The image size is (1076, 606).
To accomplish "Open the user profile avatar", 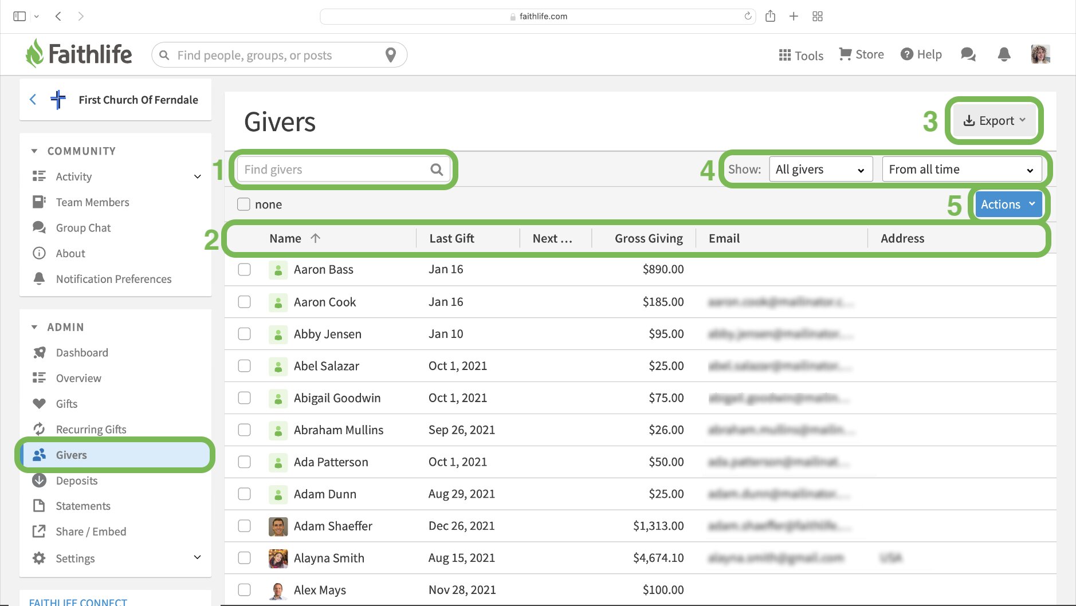I will tap(1040, 54).
